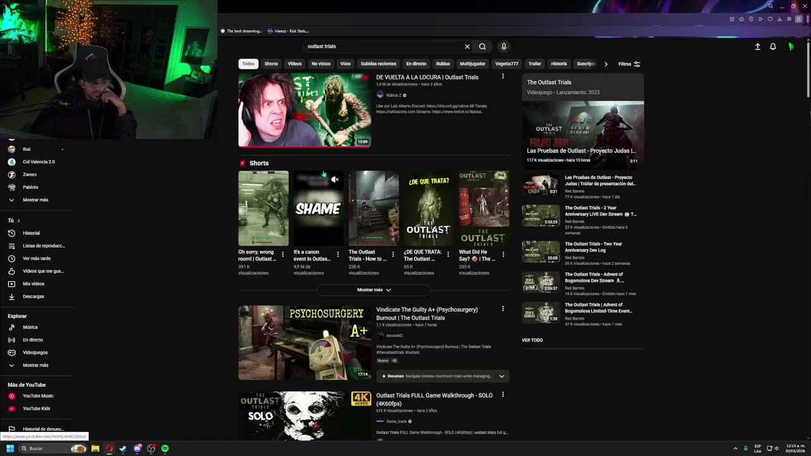Click the Windows taskbar Buscar search box
The width and height of the screenshot is (811, 456).
point(52,448)
